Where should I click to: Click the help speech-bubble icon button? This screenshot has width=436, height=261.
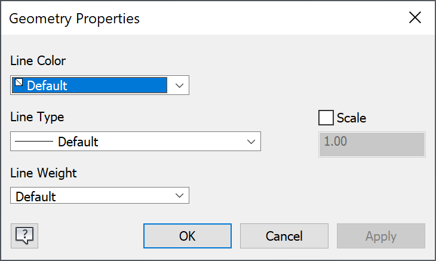click(24, 235)
